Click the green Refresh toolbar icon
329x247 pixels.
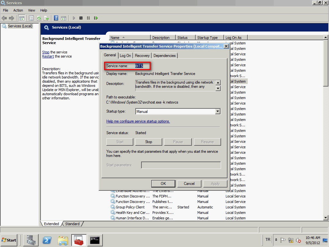click(39, 18)
